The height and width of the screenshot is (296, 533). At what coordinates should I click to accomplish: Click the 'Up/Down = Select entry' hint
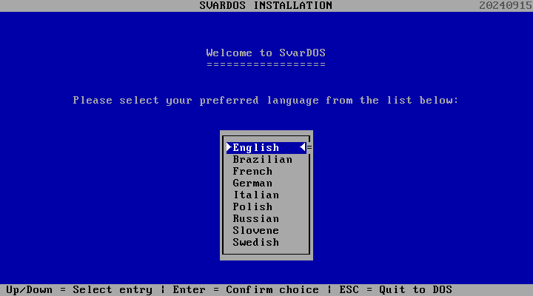[79, 290]
